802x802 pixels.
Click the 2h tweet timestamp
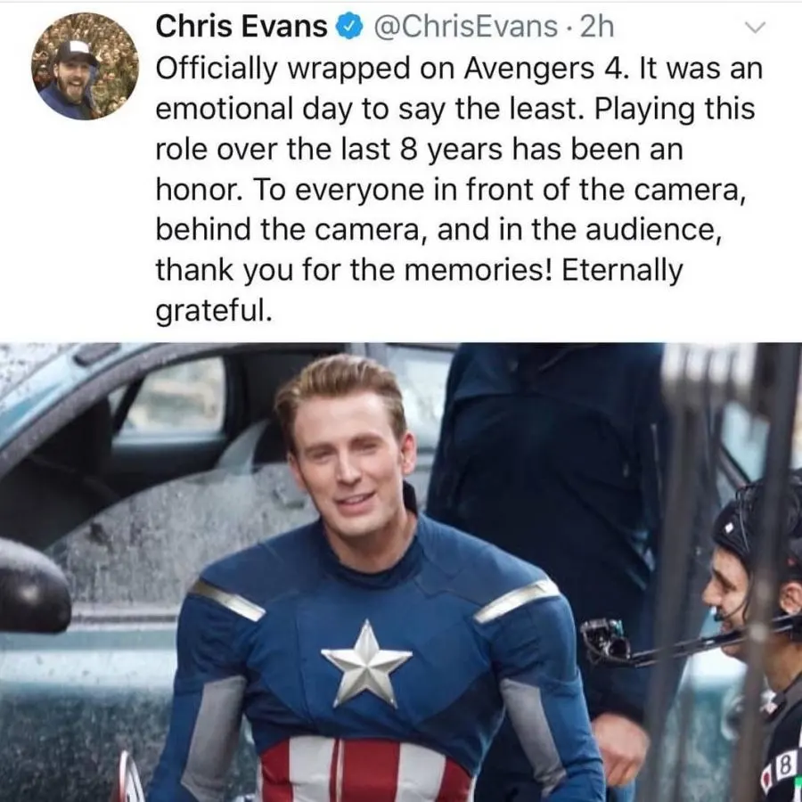tap(597, 27)
